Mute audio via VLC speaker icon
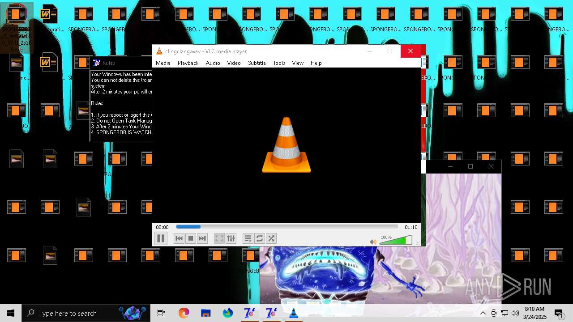 373,242
